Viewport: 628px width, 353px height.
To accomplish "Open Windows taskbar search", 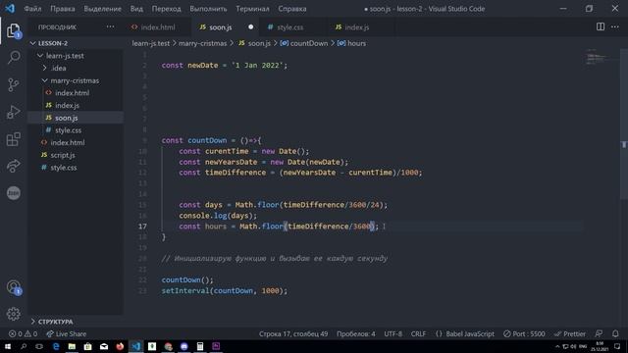I will point(24,346).
